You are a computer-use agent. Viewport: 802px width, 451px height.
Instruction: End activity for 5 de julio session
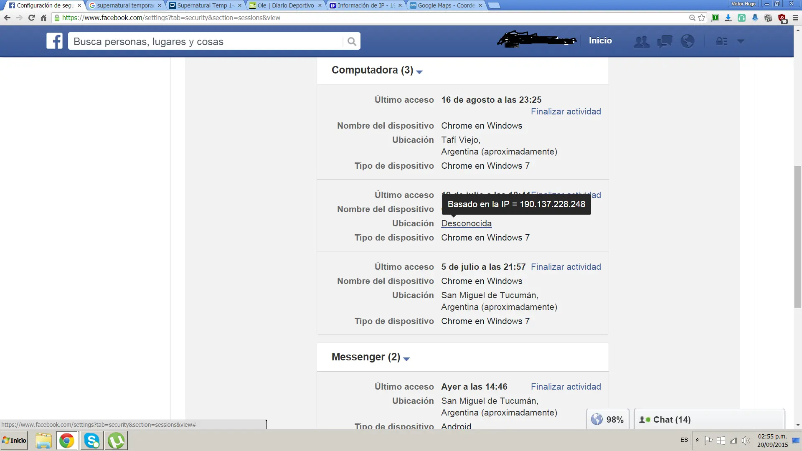pyautogui.click(x=566, y=267)
